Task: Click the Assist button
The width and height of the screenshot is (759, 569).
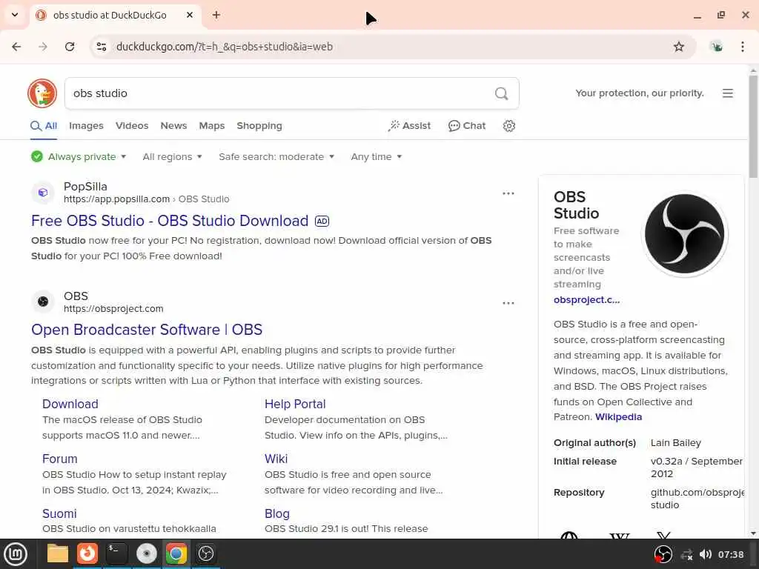Action: 409,126
